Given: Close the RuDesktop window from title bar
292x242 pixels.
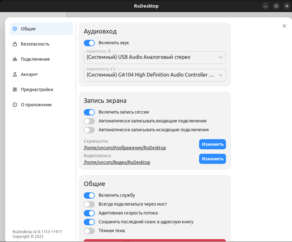Looking at the screenshot, I should (287, 6).
